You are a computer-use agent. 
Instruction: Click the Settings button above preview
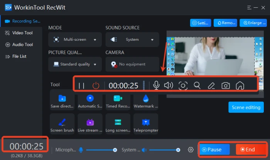click(201, 23)
